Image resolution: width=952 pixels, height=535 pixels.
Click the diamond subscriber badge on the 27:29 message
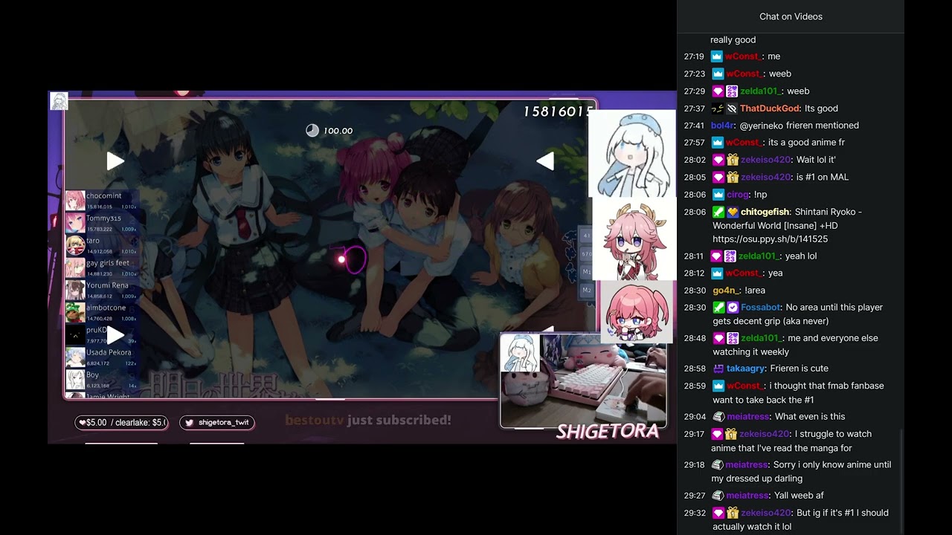pyautogui.click(x=718, y=91)
